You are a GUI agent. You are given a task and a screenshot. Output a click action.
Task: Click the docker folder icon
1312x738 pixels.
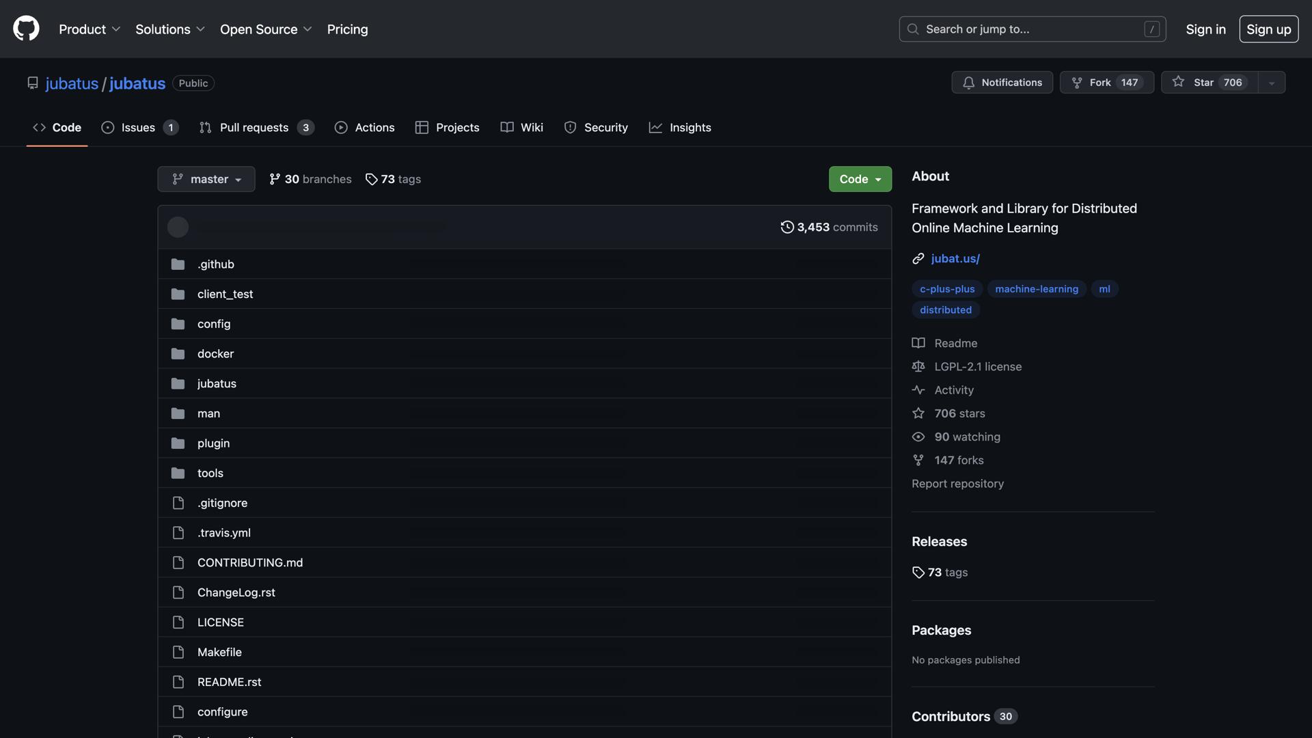(x=178, y=354)
